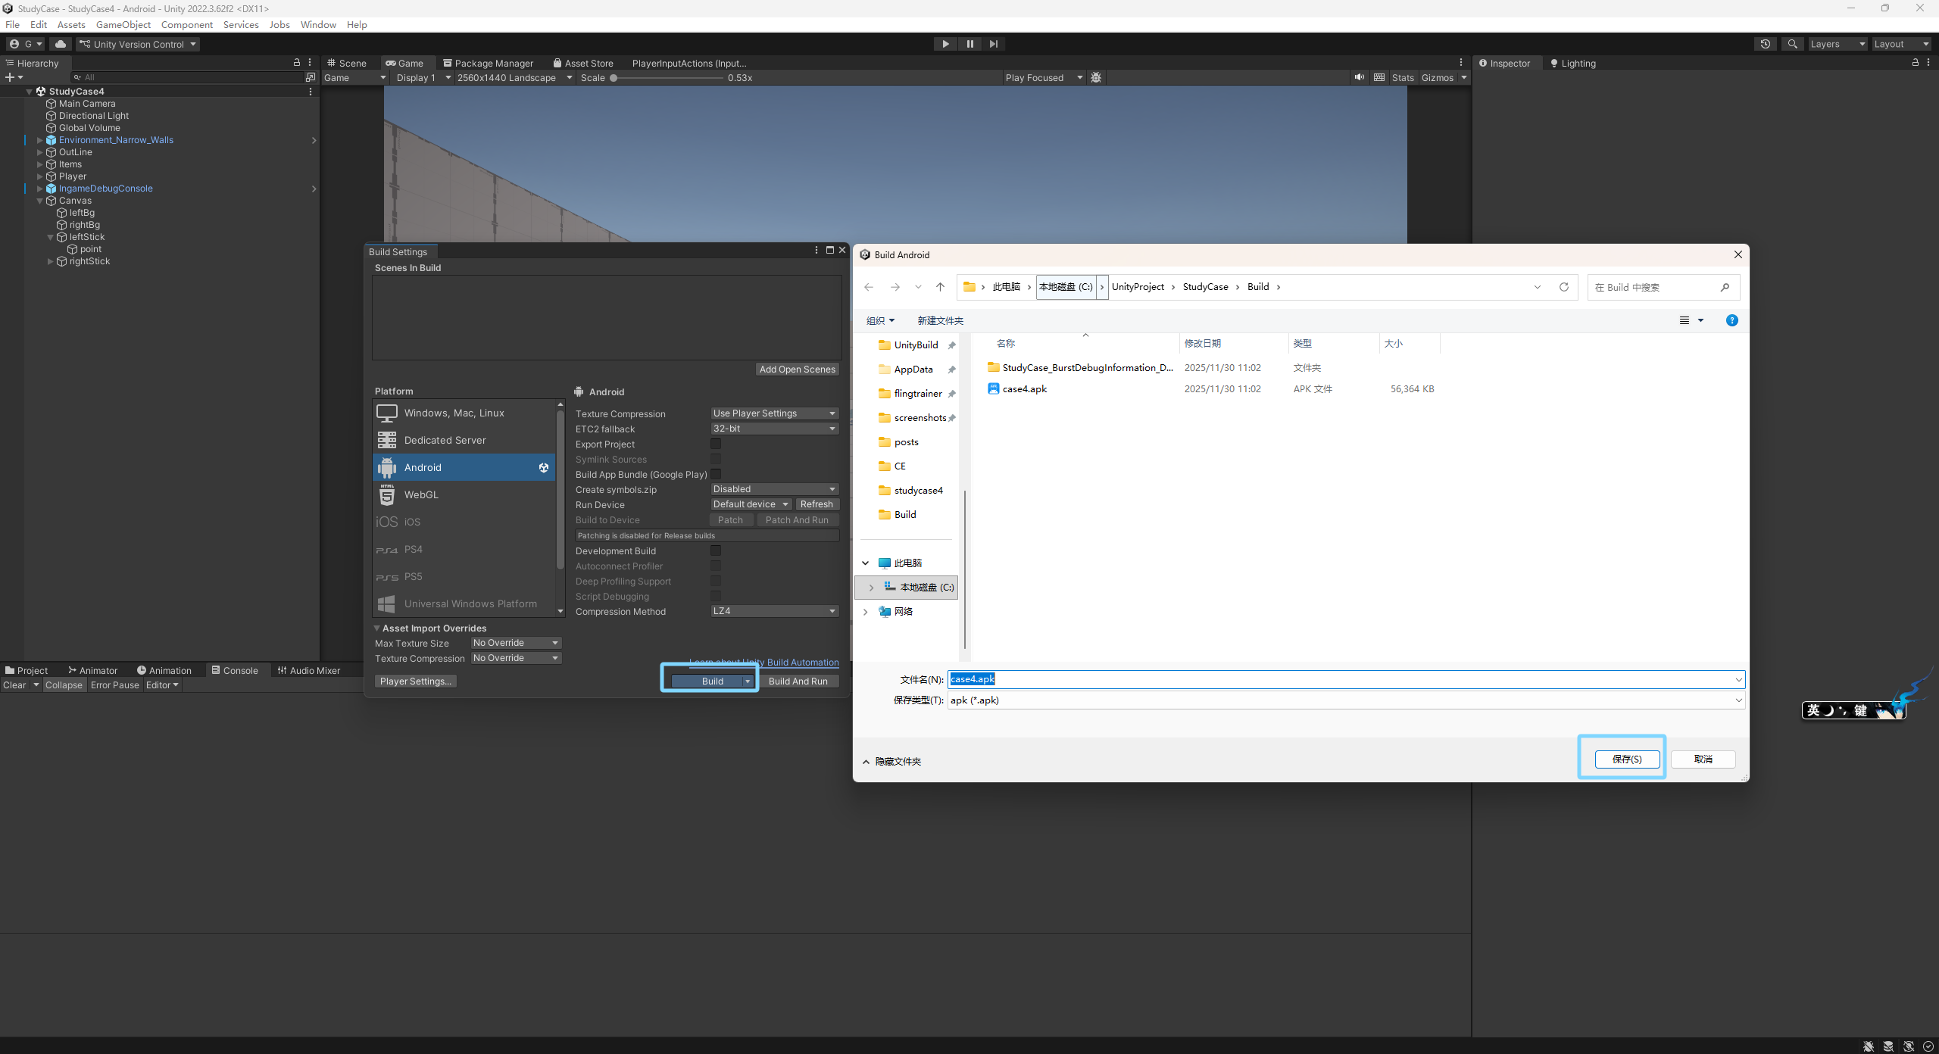Open the global search magnifier icon

pos(1792,44)
